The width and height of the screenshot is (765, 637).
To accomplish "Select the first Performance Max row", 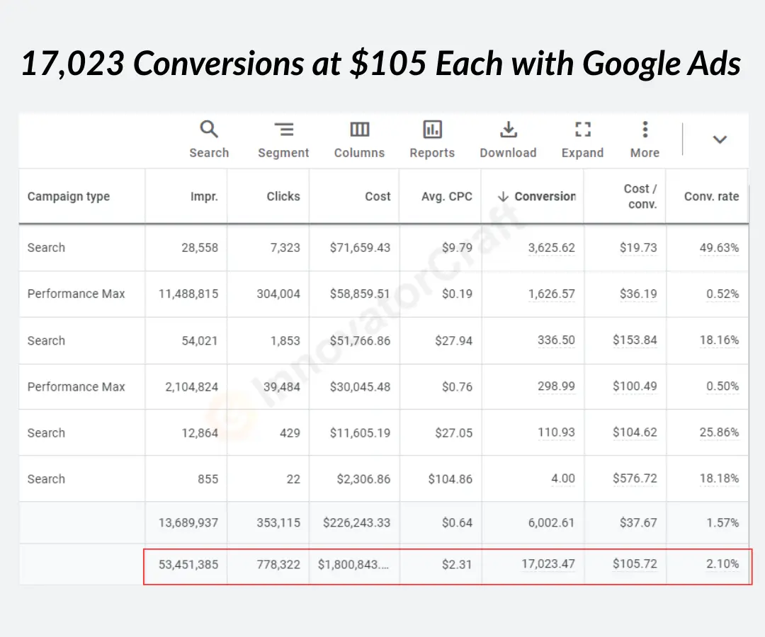I will [76, 294].
